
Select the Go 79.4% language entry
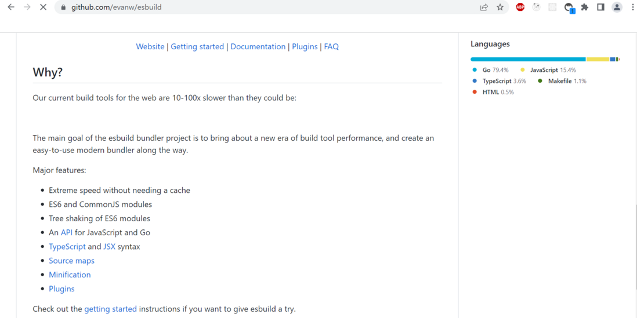pyautogui.click(x=490, y=70)
